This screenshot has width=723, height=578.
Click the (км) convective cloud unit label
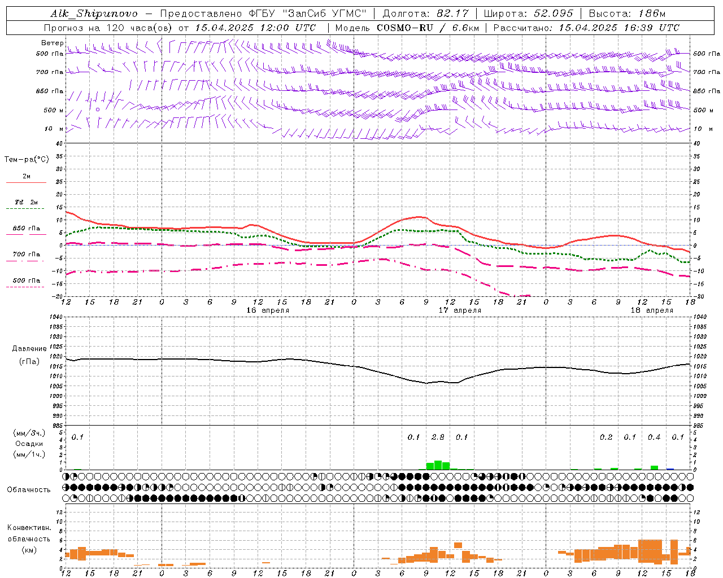click(x=29, y=549)
